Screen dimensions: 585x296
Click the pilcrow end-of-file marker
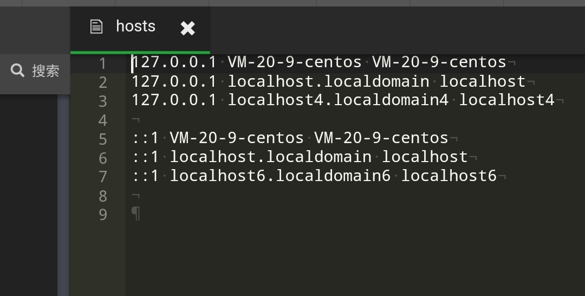coord(136,214)
